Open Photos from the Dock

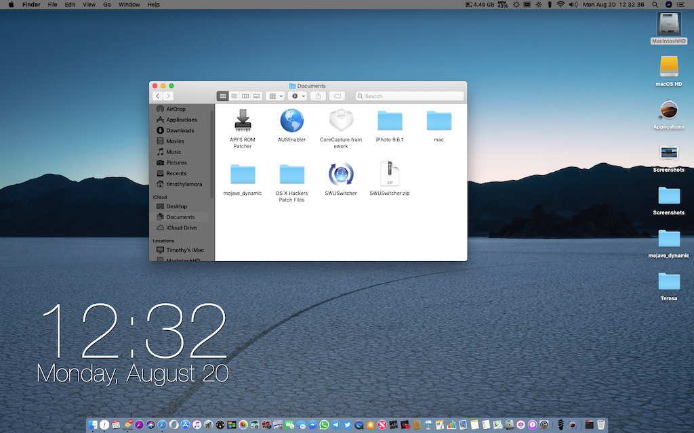click(x=243, y=425)
